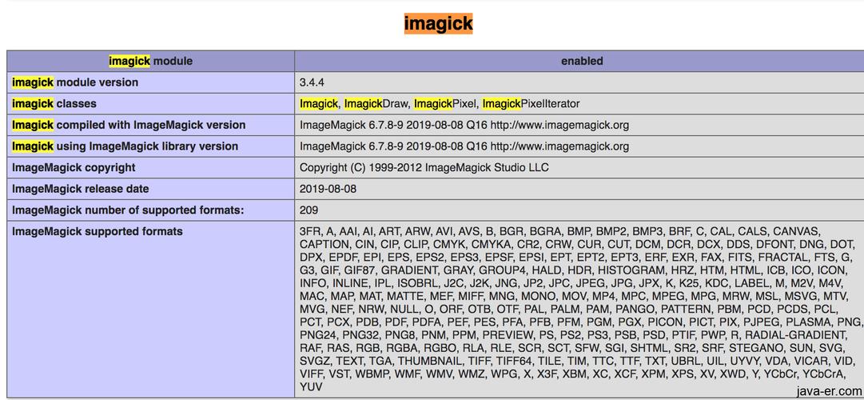864x400 pixels.
Task: Select 'ImageMagick number of supported formats:' label
Action: click(x=128, y=210)
